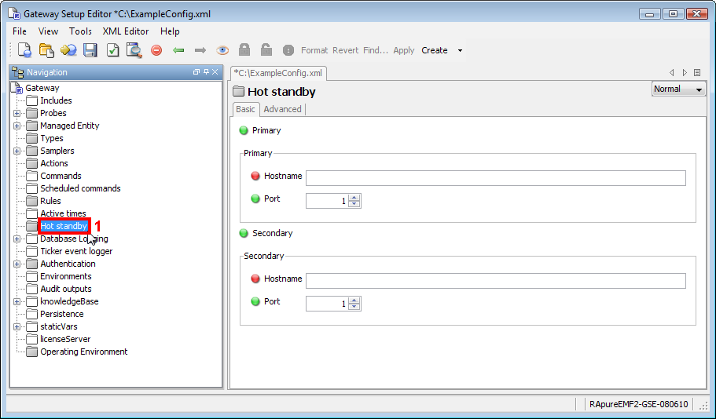Click the red remove circle icon
This screenshot has width=716, height=419.
156,50
